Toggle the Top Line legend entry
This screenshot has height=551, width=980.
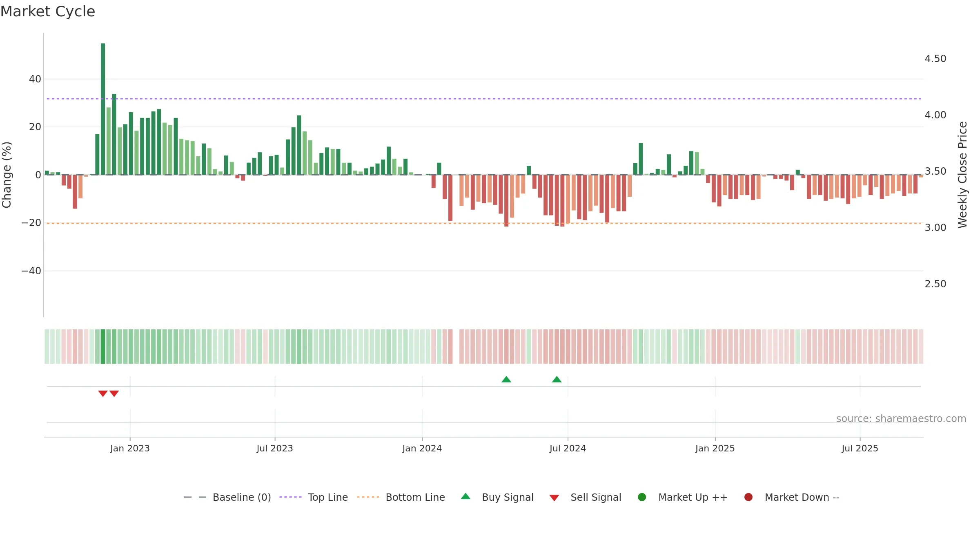tap(314, 497)
